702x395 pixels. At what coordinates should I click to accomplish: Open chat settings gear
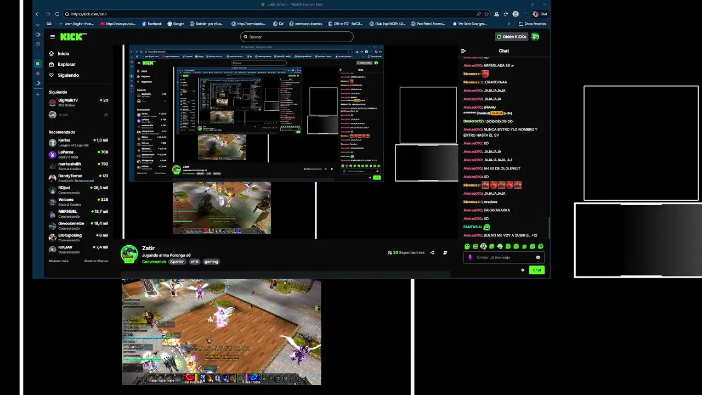point(523,270)
